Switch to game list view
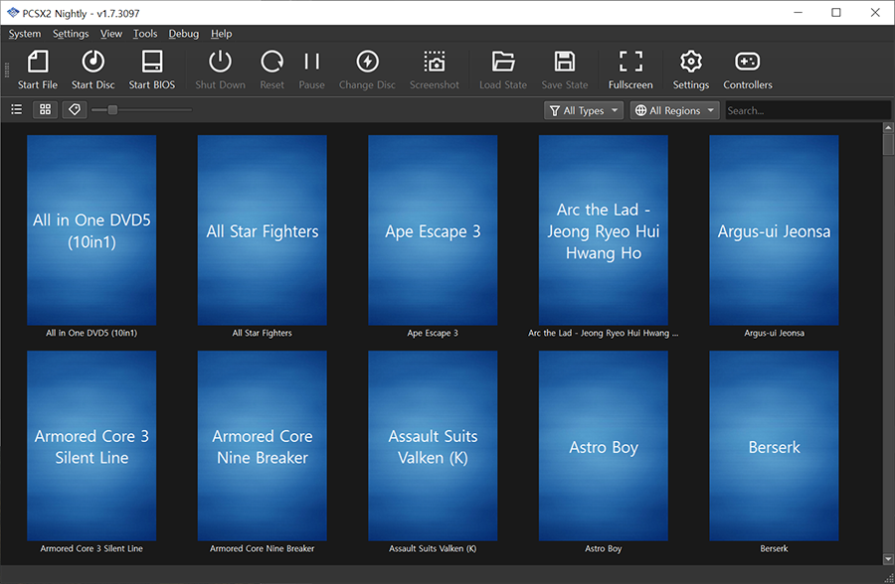Viewport: 895px width, 584px height. click(17, 110)
